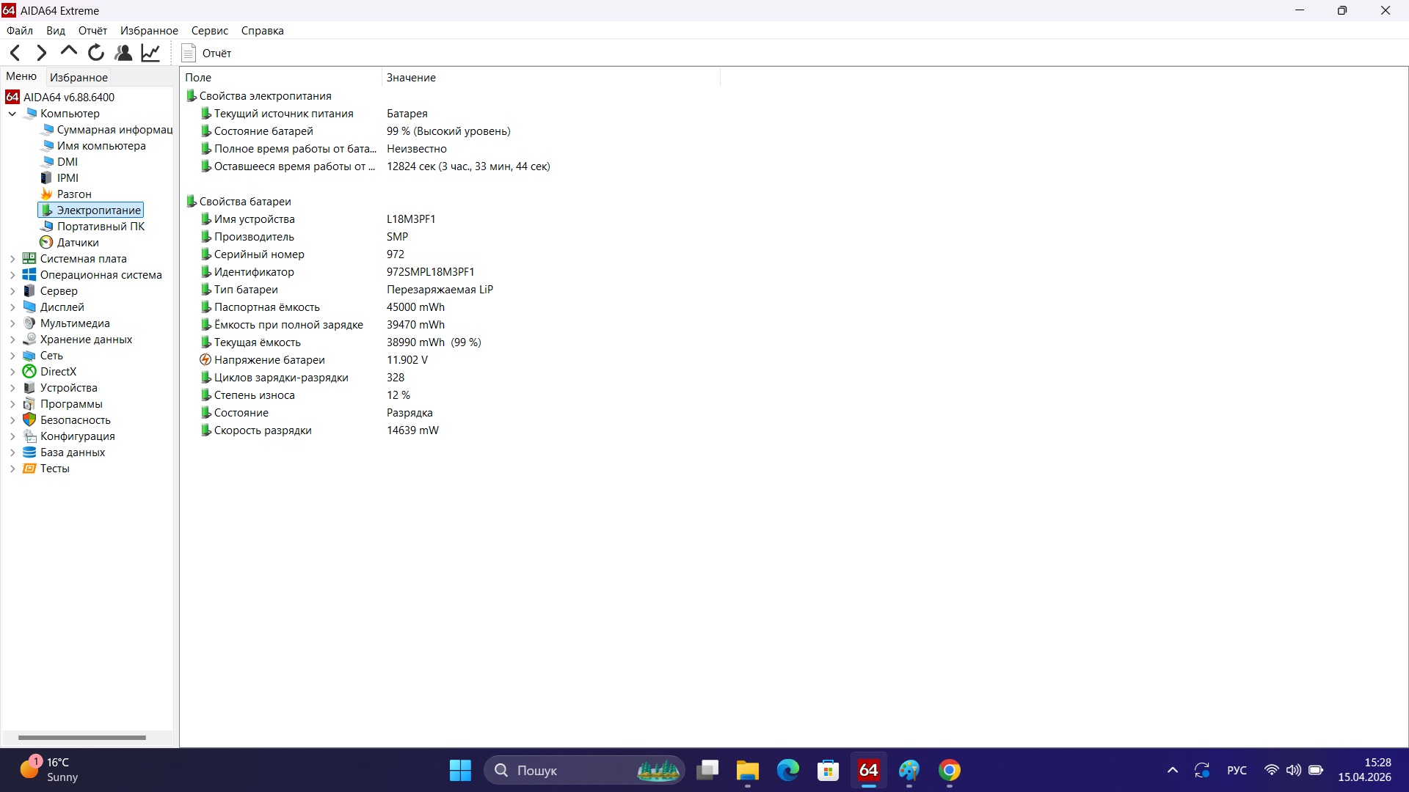Click the Windows Start button

(x=460, y=770)
